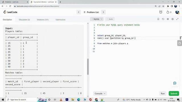Screen dimensions: 182x102
Task: Close the Tournament Winners tab
Action: coord(56,2)
